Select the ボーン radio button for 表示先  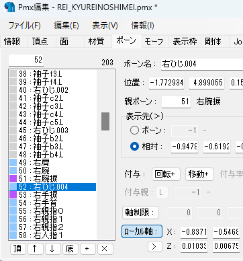click(x=134, y=130)
